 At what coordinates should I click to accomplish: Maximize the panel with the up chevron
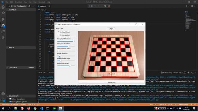click(x=192, y=73)
